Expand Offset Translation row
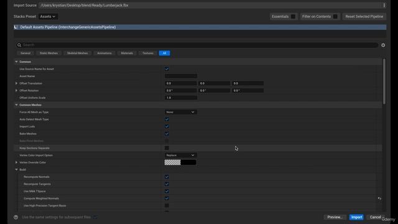 pos(16,83)
